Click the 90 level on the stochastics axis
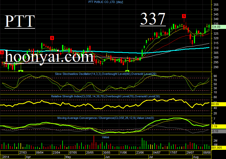226x159 pixels. [215, 76]
